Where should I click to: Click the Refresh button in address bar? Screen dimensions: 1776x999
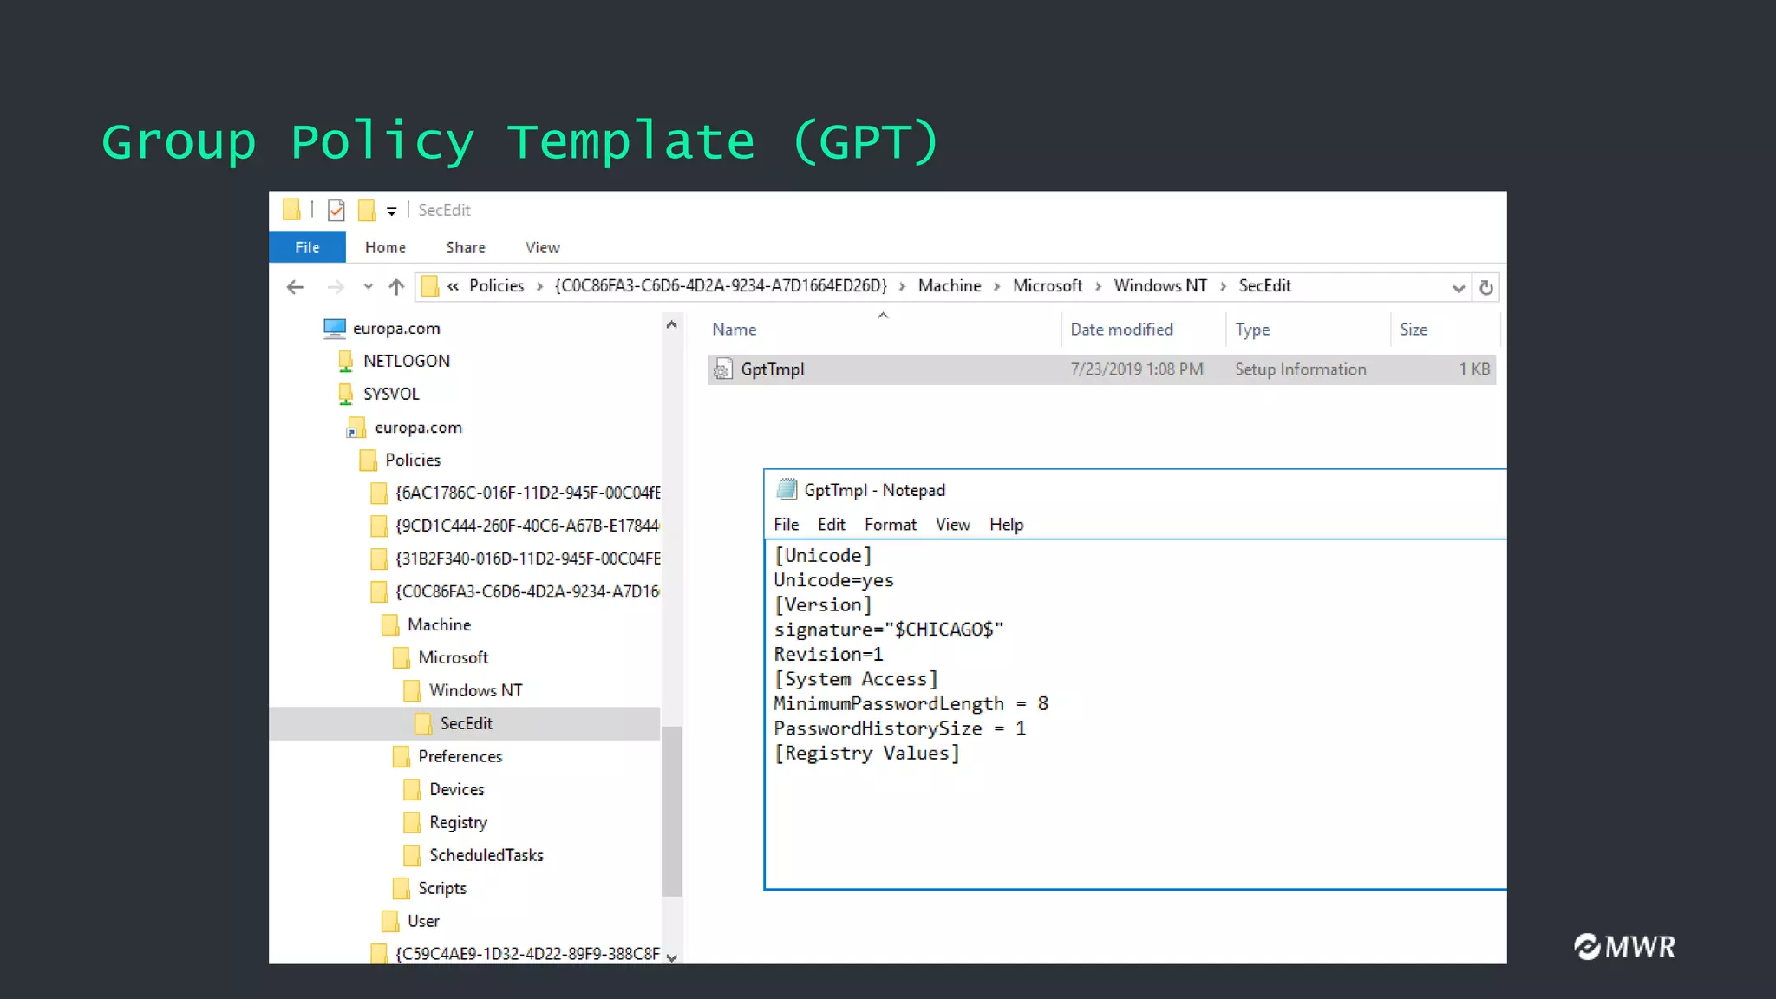point(1485,287)
